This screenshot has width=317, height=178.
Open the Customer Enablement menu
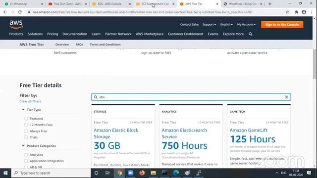pos(186,34)
